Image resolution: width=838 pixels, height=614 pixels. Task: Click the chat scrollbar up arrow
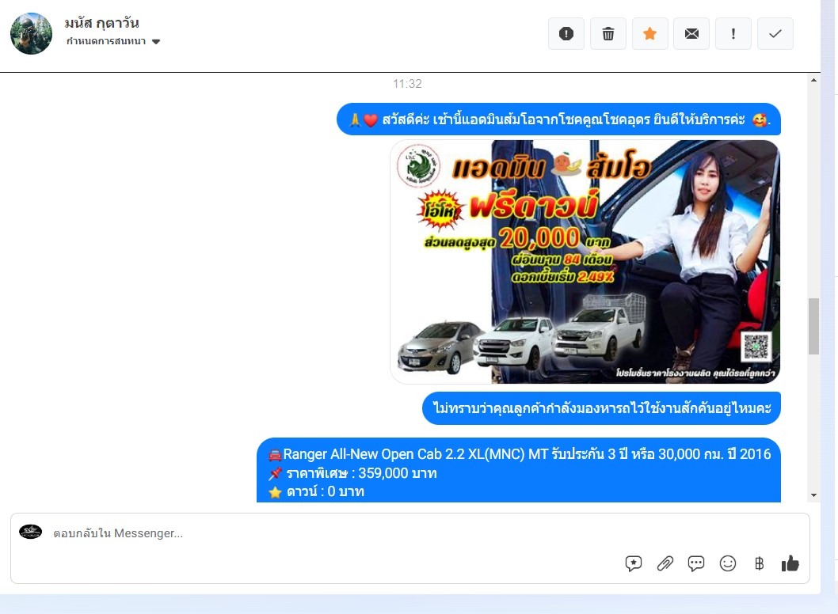(x=813, y=80)
